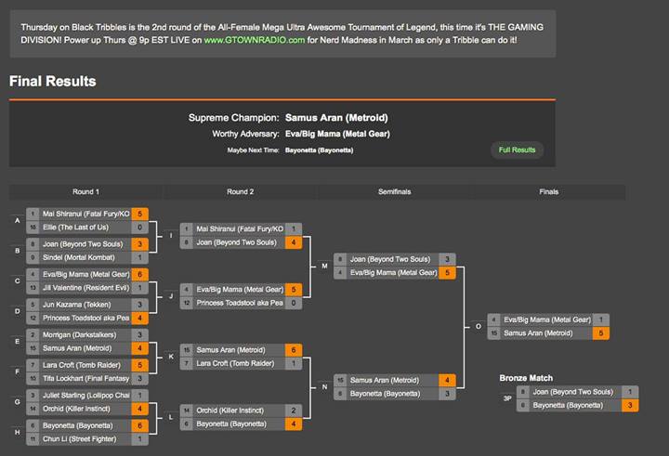
Task: Select Jill Valentine (Resident Evil) entry
Action: coord(87,288)
